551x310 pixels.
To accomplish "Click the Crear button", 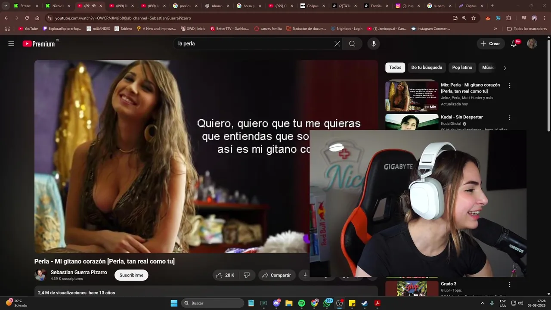I will coord(491,43).
